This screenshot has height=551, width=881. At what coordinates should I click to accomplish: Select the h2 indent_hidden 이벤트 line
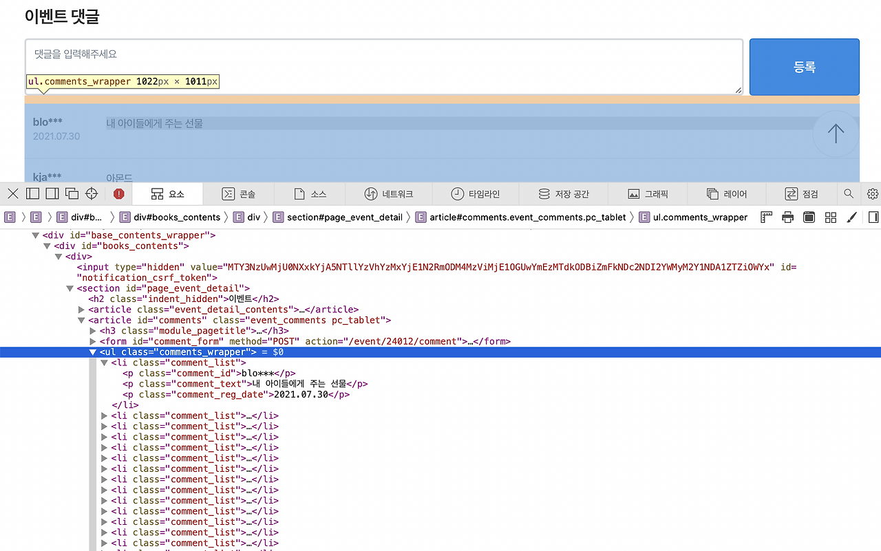click(184, 299)
